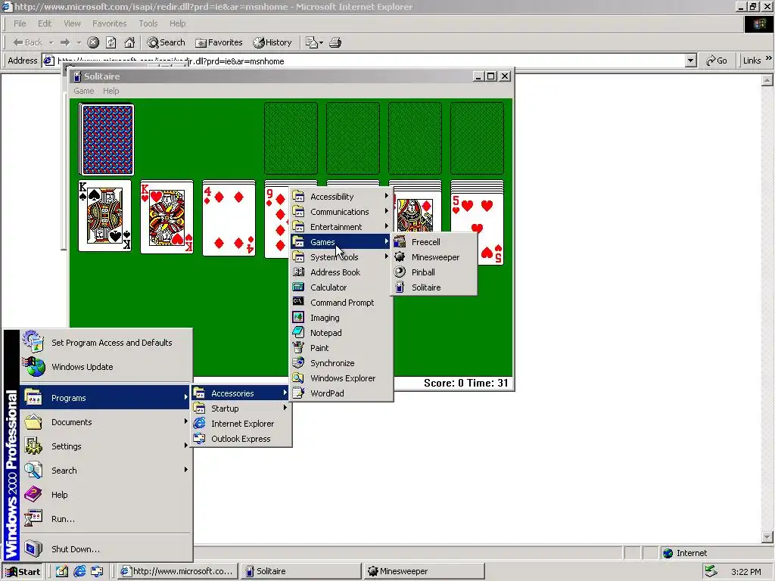
Task: Open Tools menu in IE menu bar
Action: pyautogui.click(x=148, y=23)
